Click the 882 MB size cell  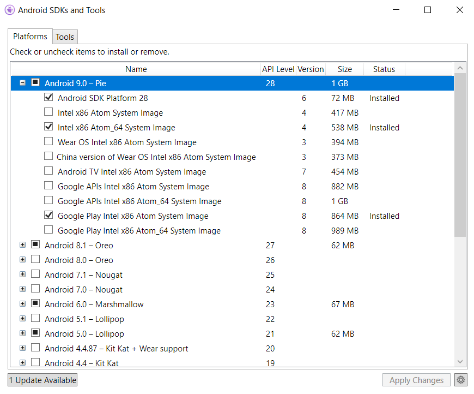pyautogui.click(x=345, y=187)
